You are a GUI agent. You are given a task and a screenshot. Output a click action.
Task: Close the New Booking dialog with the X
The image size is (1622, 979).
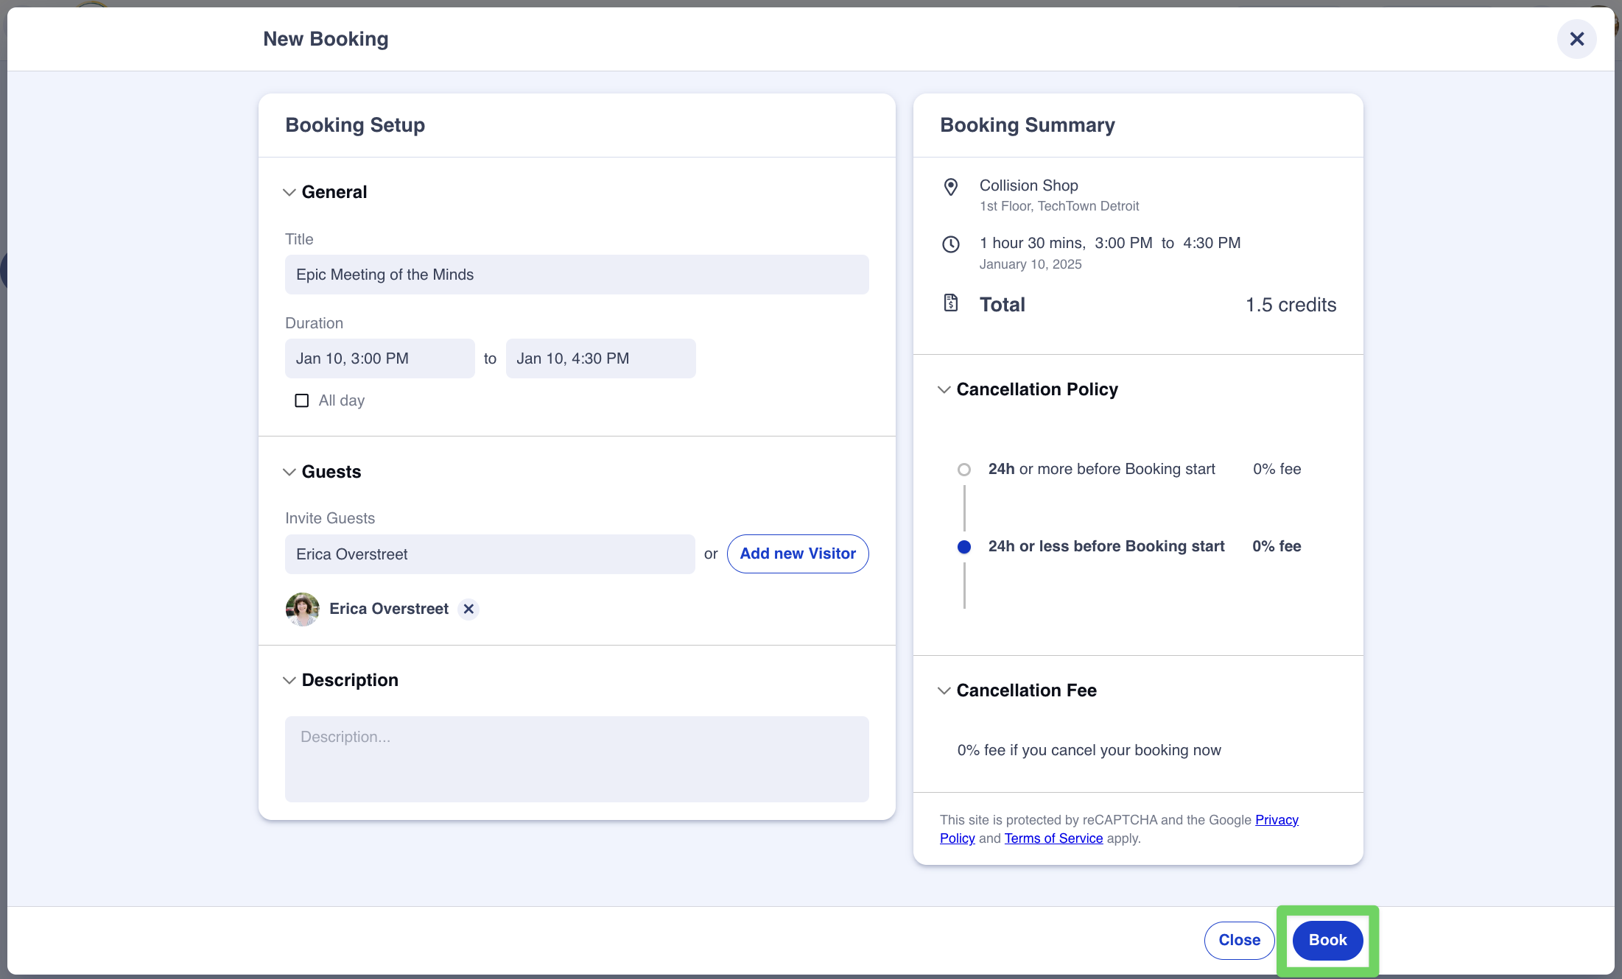point(1576,39)
